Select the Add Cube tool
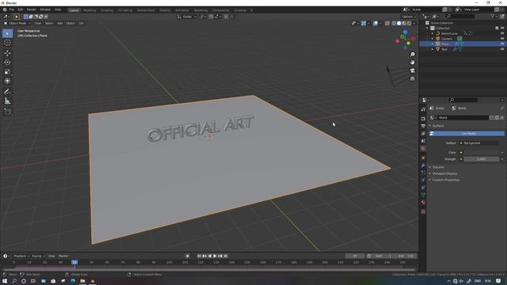The image size is (507, 285). click(x=7, y=112)
